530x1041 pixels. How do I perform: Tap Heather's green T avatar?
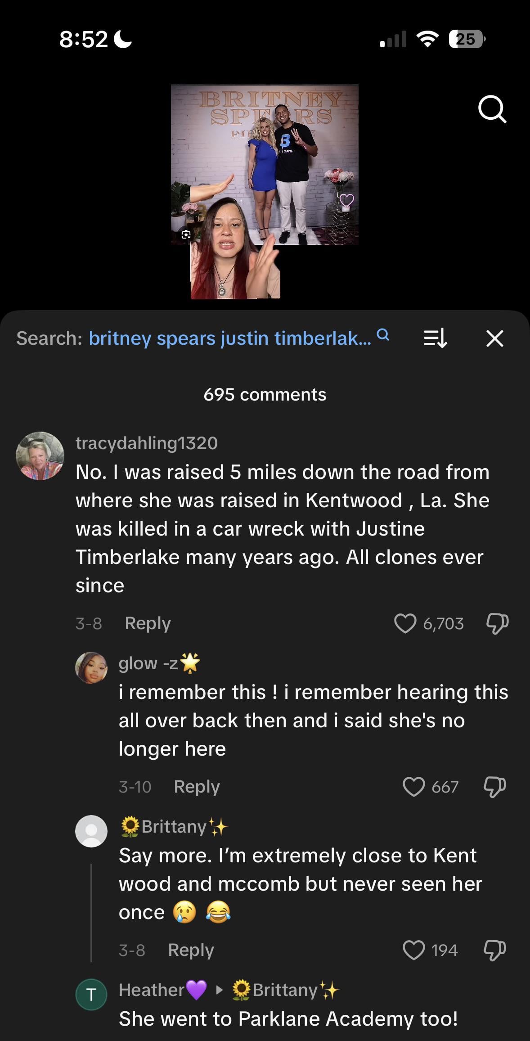91,994
